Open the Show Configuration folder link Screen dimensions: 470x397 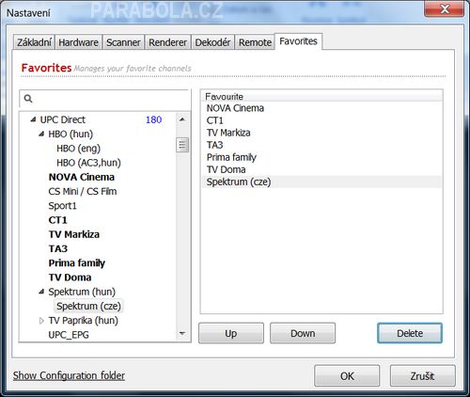[x=69, y=375]
